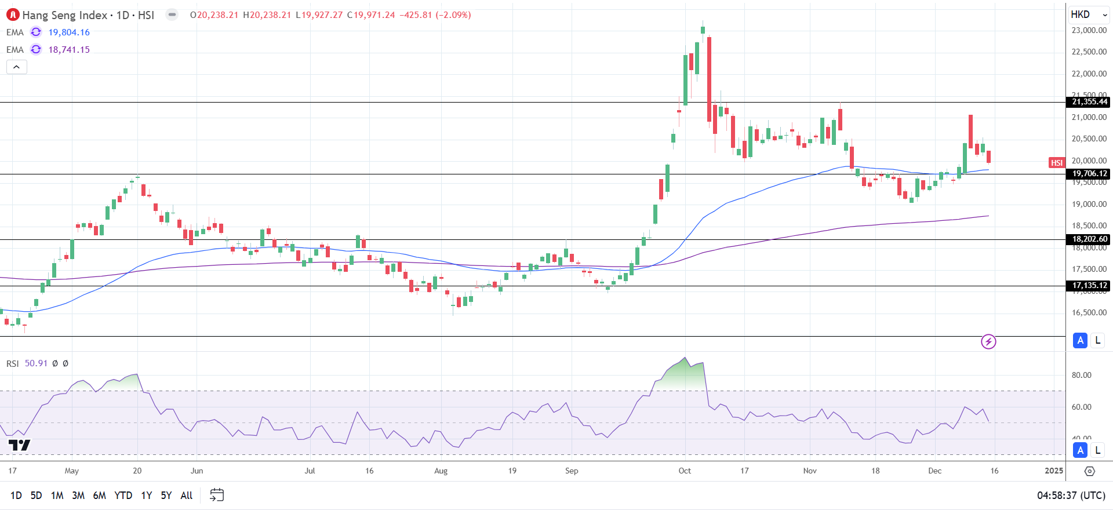This screenshot has width=1113, height=510.
Task: Open chart settings gear icon
Action: point(1090,471)
